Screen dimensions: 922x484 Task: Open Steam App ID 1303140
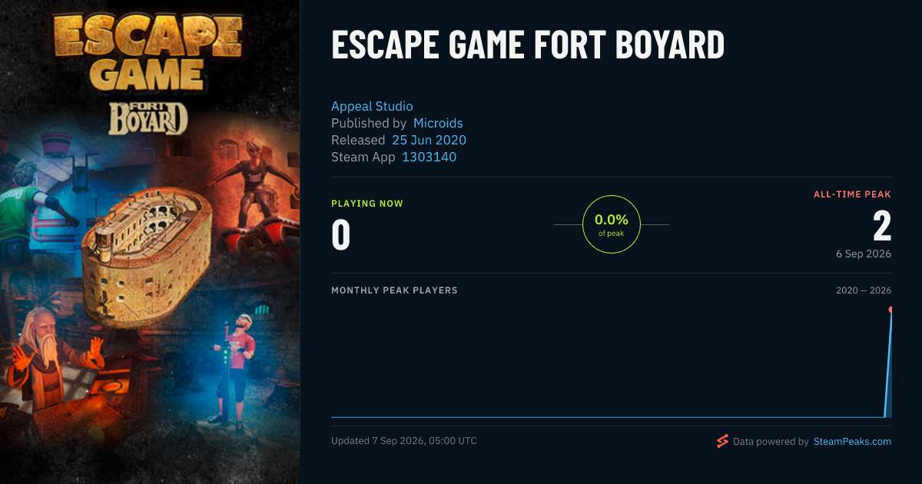click(x=429, y=157)
